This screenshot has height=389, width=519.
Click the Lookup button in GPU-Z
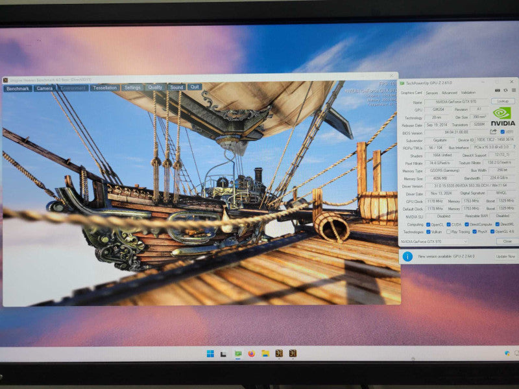[503, 101]
